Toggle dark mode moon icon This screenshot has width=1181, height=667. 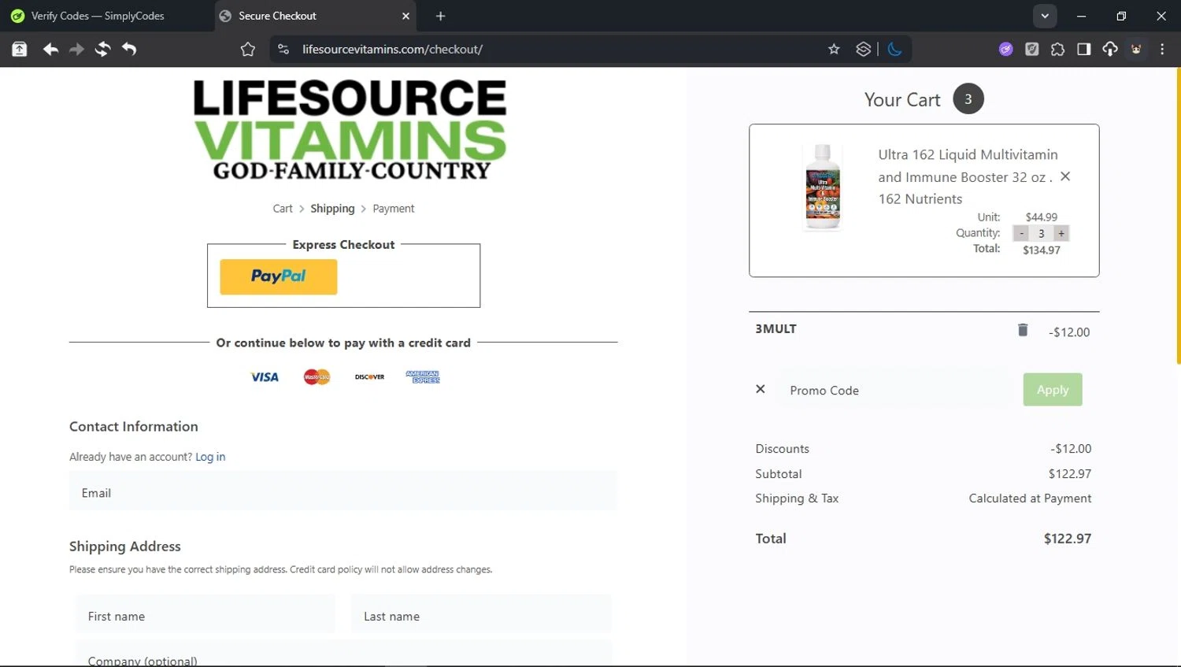click(x=894, y=50)
